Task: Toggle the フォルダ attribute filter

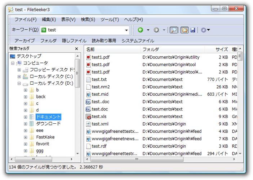Action: coord(48,41)
